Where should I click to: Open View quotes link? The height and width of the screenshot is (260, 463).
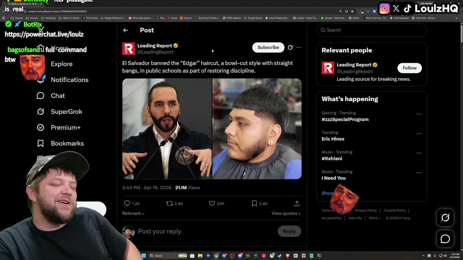[286, 213]
